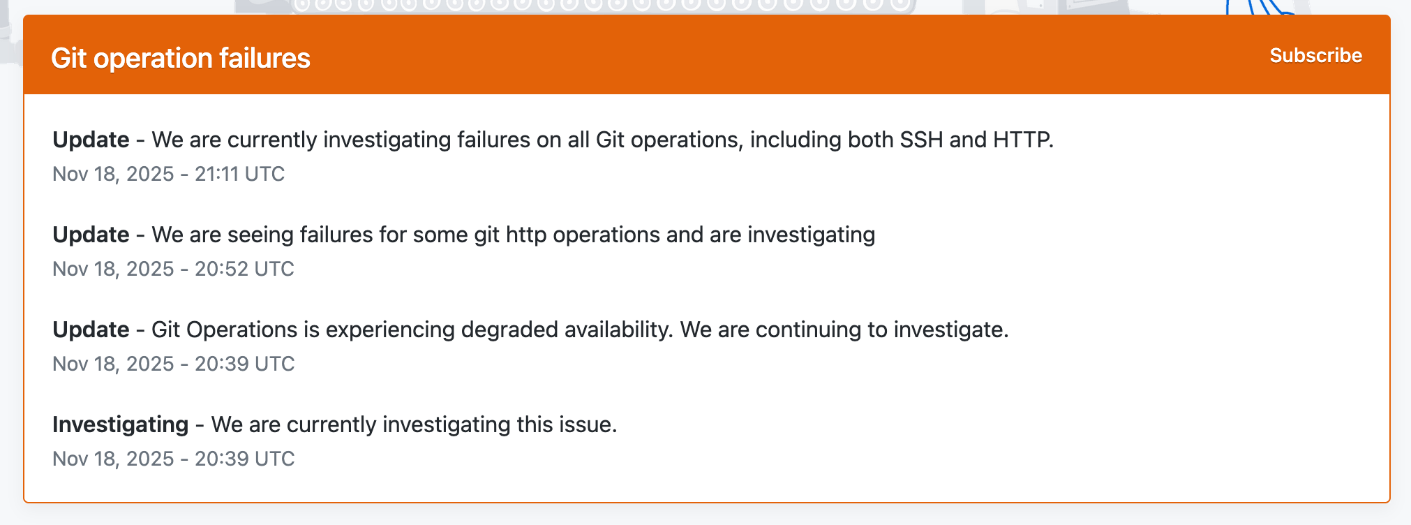
Task: Click the Update label for the SSH and HTTP message
Action: (91, 140)
